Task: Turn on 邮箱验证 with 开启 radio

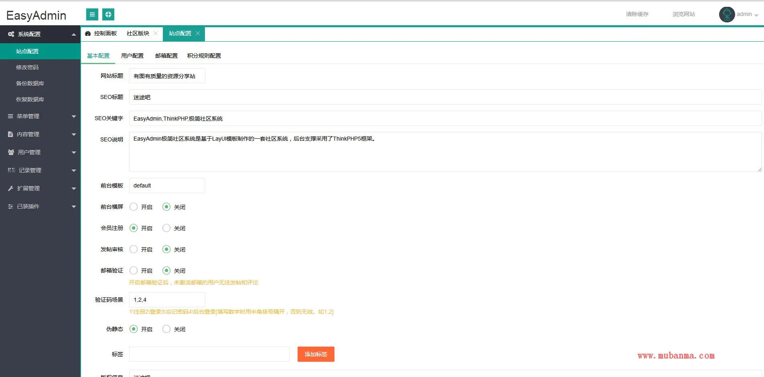Action: point(134,270)
